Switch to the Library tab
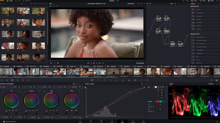 pos(193,4)
